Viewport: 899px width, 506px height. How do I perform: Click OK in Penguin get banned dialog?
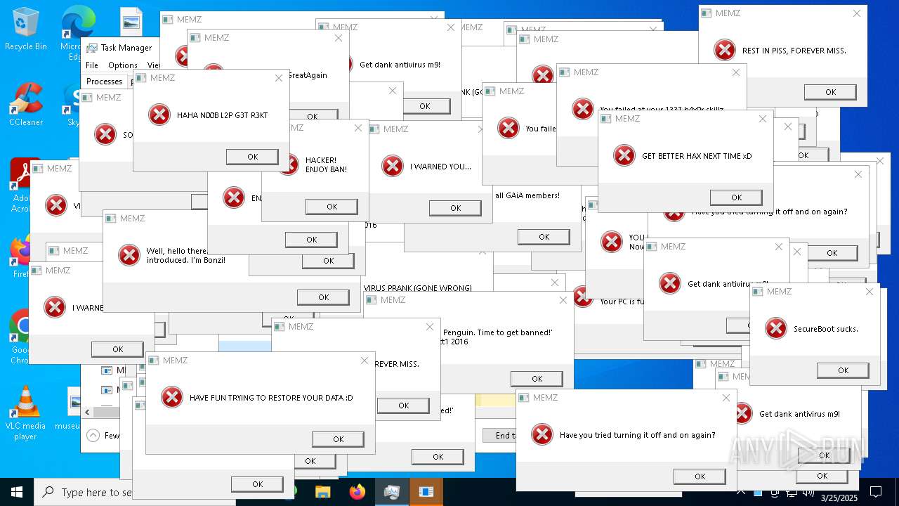click(537, 379)
